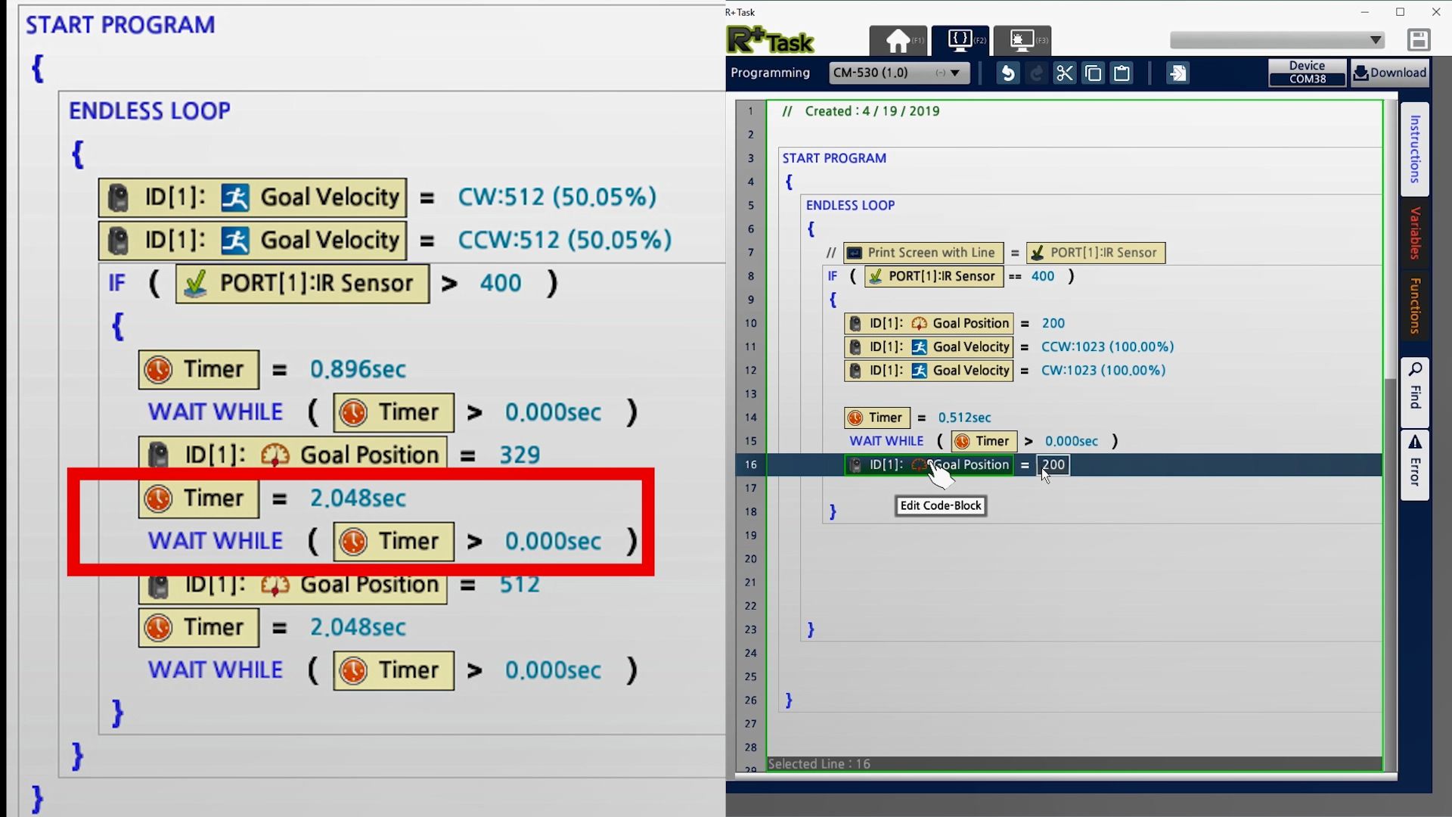Open the Instructions side panel
Viewport: 1452px width, 817px height.
(x=1414, y=149)
